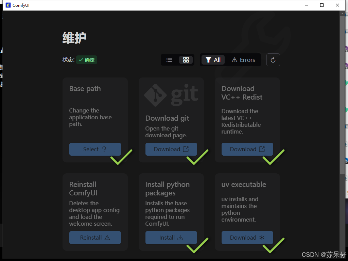348x261 pixels.
Task: Click the vertical scrollbar thumb
Action: click(343, 95)
